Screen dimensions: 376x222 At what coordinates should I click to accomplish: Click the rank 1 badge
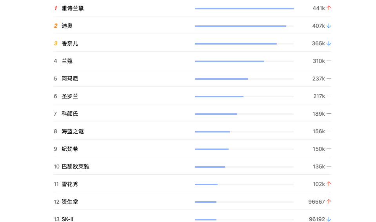point(56,8)
